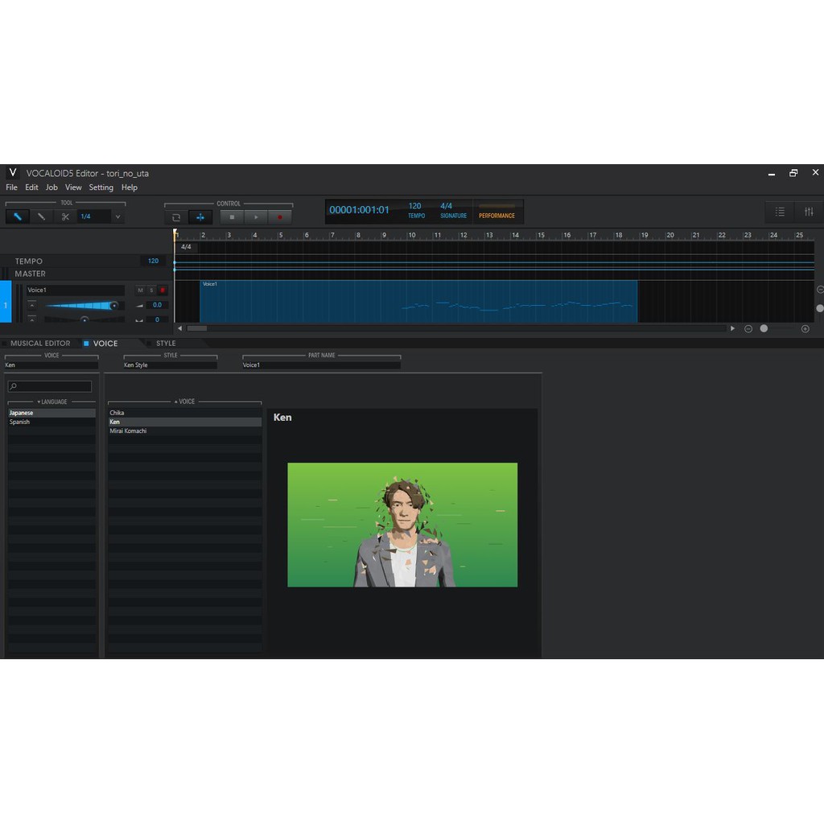Viewport: 824px width, 824px height.
Task: Switch to the Musical Editor tab
Action: coord(39,344)
